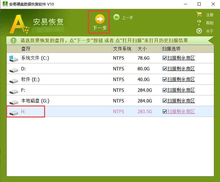The height and width of the screenshot is (182, 220).
Task: Uncheck scan remaining sectors for H:
Action: click(x=165, y=112)
